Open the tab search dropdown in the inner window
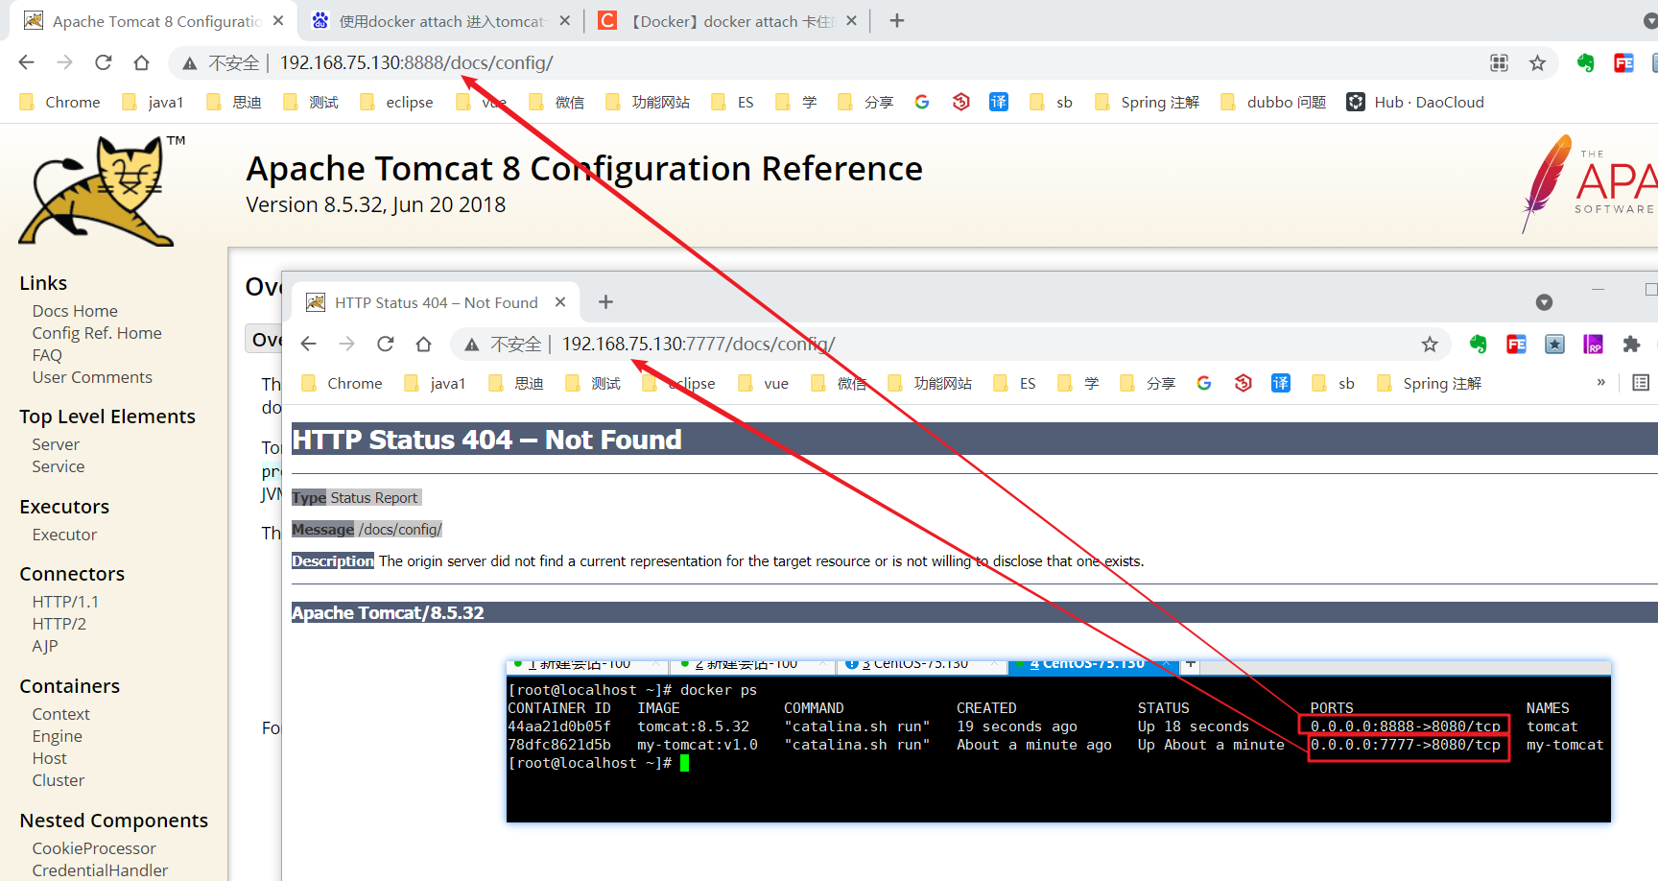Image resolution: width=1658 pixels, height=881 pixels. [x=1544, y=302]
